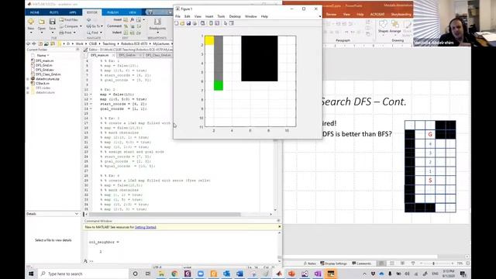This screenshot has width=496, height=279.
Task: Switch to the HOME ribbon tab
Action: tap(34, 12)
